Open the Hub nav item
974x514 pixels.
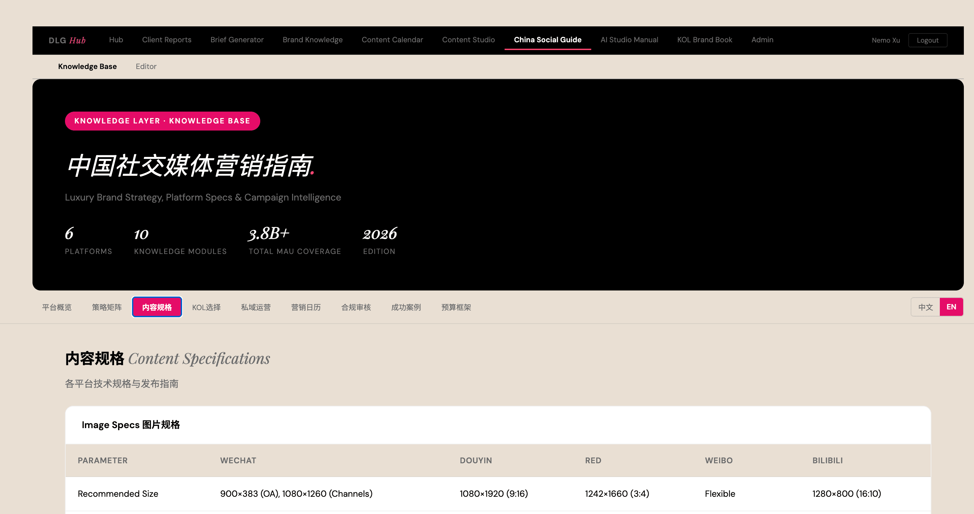click(116, 40)
